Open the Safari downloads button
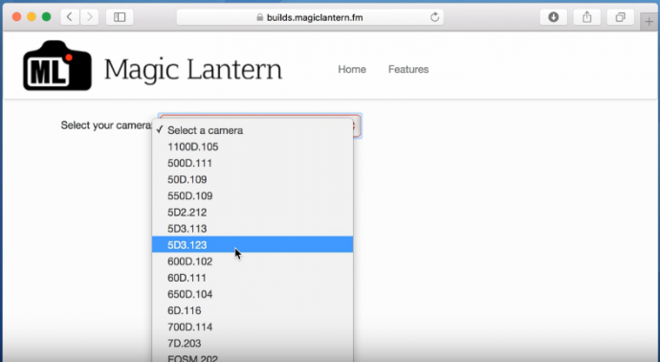The width and height of the screenshot is (660, 362). [554, 17]
